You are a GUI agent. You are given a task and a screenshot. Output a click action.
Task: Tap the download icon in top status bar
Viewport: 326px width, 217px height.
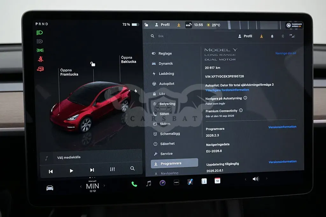click(179, 25)
